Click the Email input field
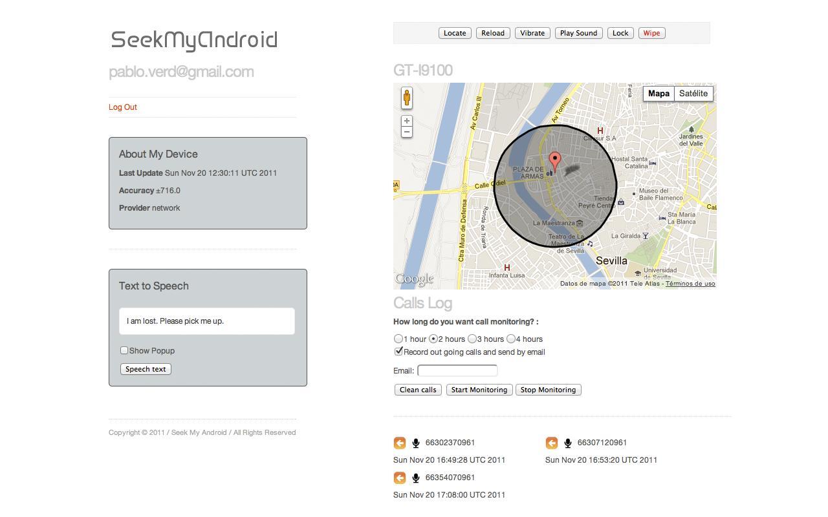The image size is (828, 517). (457, 370)
